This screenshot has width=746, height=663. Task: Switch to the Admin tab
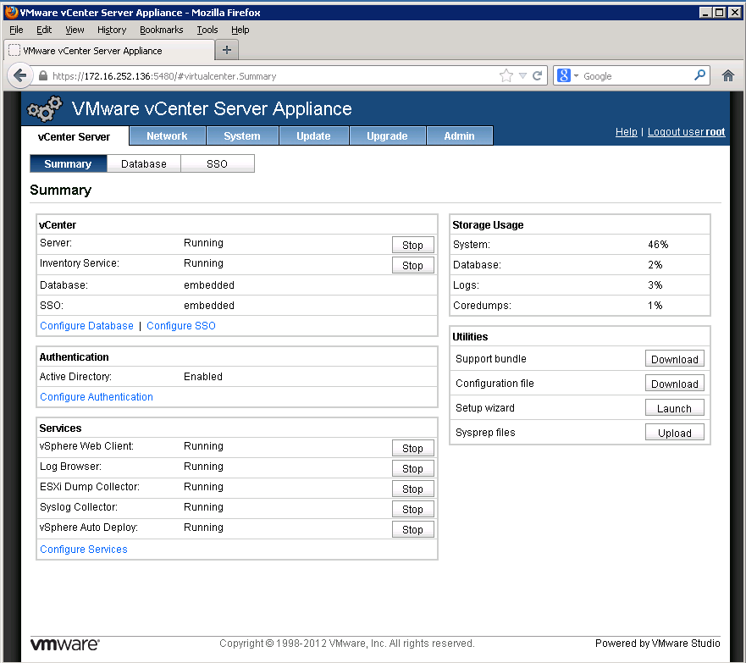460,136
